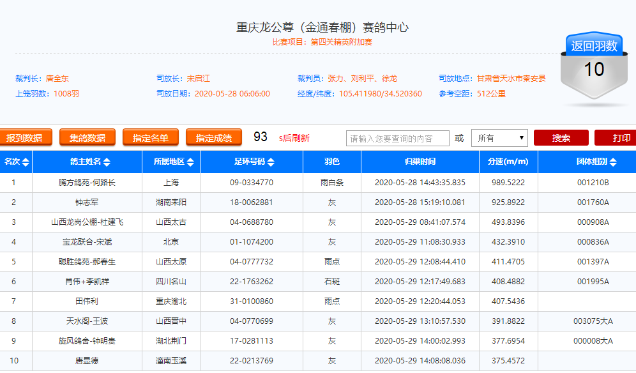The width and height of the screenshot is (636, 373).
Task: Expand the 所有 filter dropdown
Action: point(499,137)
